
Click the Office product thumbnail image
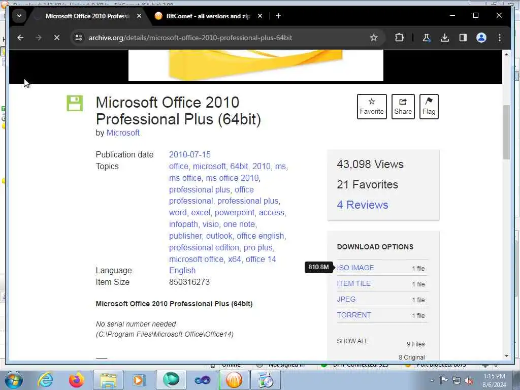click(256, 66)
